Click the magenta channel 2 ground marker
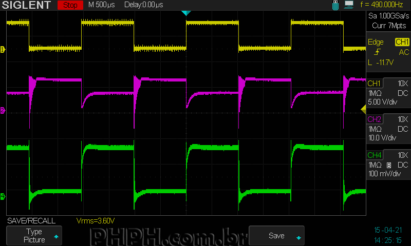This screenshot has width=411, height=246. coord(3,110)
